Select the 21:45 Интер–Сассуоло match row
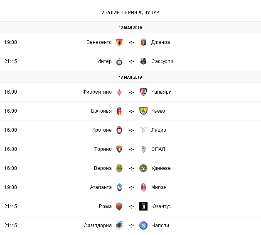 pos(50,61)
